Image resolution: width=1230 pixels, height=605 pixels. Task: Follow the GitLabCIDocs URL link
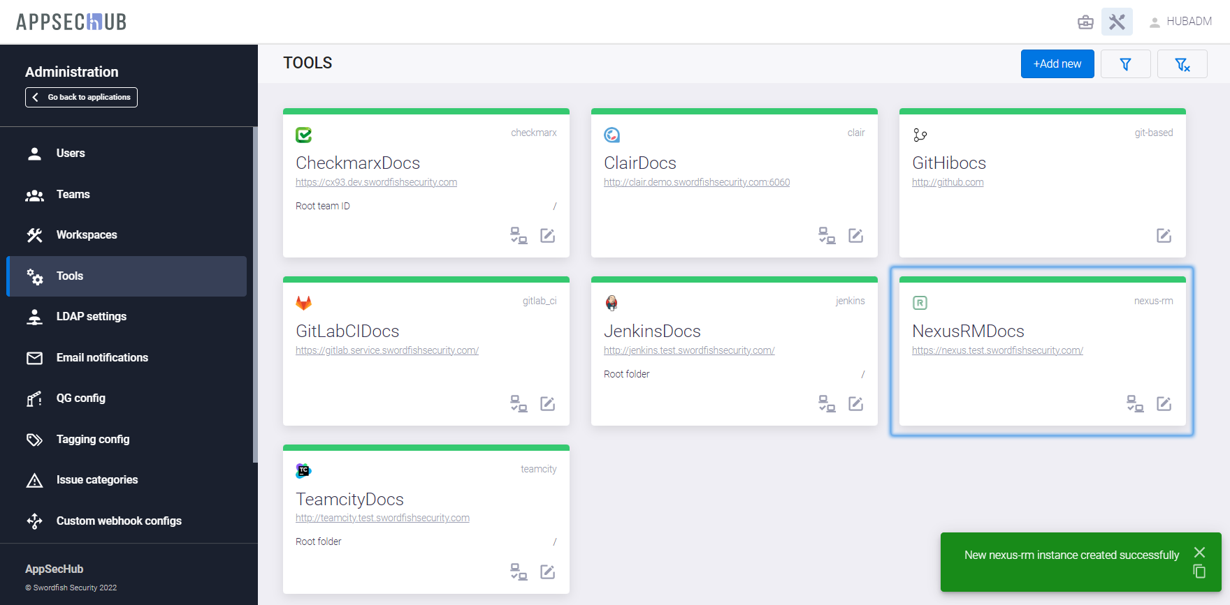tap(386, 350)
